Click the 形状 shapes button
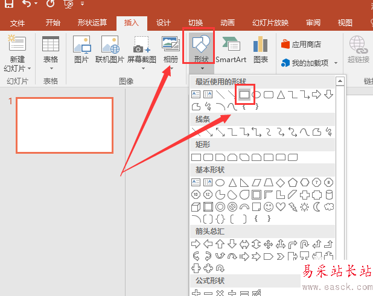 pyautogui.click(x=201, y=49)
